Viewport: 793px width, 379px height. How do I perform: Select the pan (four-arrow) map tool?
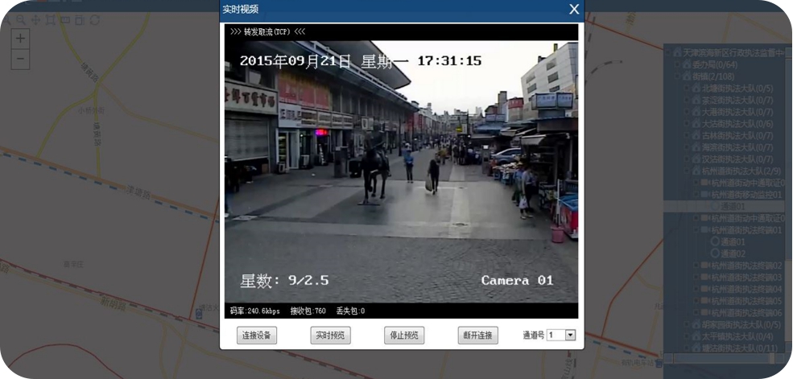(35, 19)
